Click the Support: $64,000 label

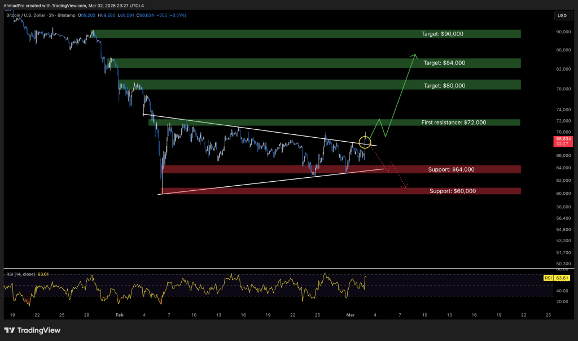click(452, 169)
